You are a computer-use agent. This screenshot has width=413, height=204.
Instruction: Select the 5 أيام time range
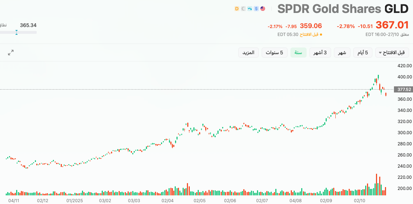point(362,53)
